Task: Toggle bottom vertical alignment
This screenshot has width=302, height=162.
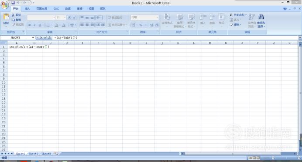Action: point(92,17)
